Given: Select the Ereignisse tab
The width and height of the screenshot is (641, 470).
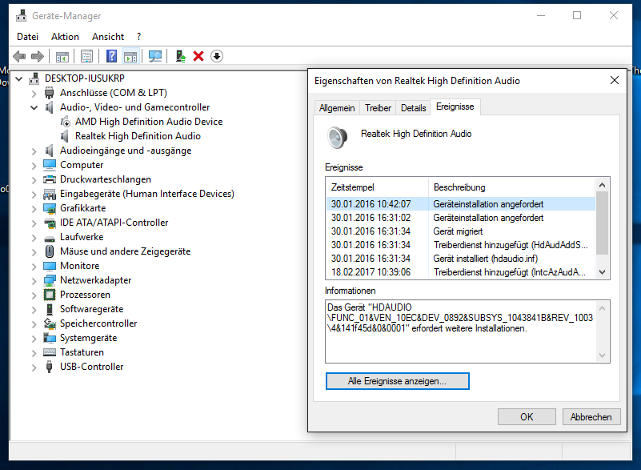Looking at the screenshot, I should point(455,106).
